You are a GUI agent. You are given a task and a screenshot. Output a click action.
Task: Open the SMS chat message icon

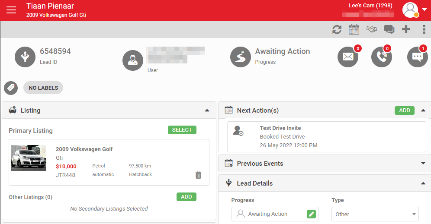click(417, 57)
